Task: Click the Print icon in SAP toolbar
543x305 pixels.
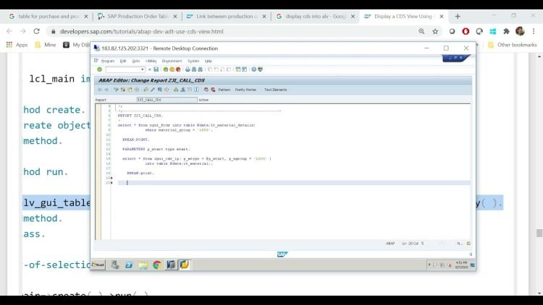Action: (189, 69)
